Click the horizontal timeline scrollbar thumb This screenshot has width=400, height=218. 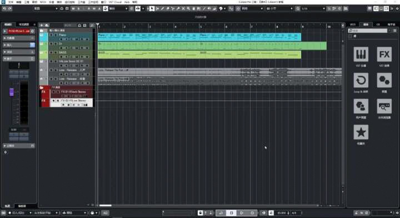[x=106, y=206]
